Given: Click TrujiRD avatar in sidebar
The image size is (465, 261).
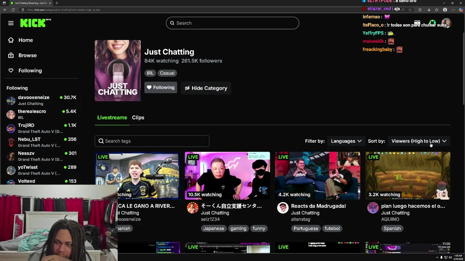Looking at the screenshot, I should point(11,128).
